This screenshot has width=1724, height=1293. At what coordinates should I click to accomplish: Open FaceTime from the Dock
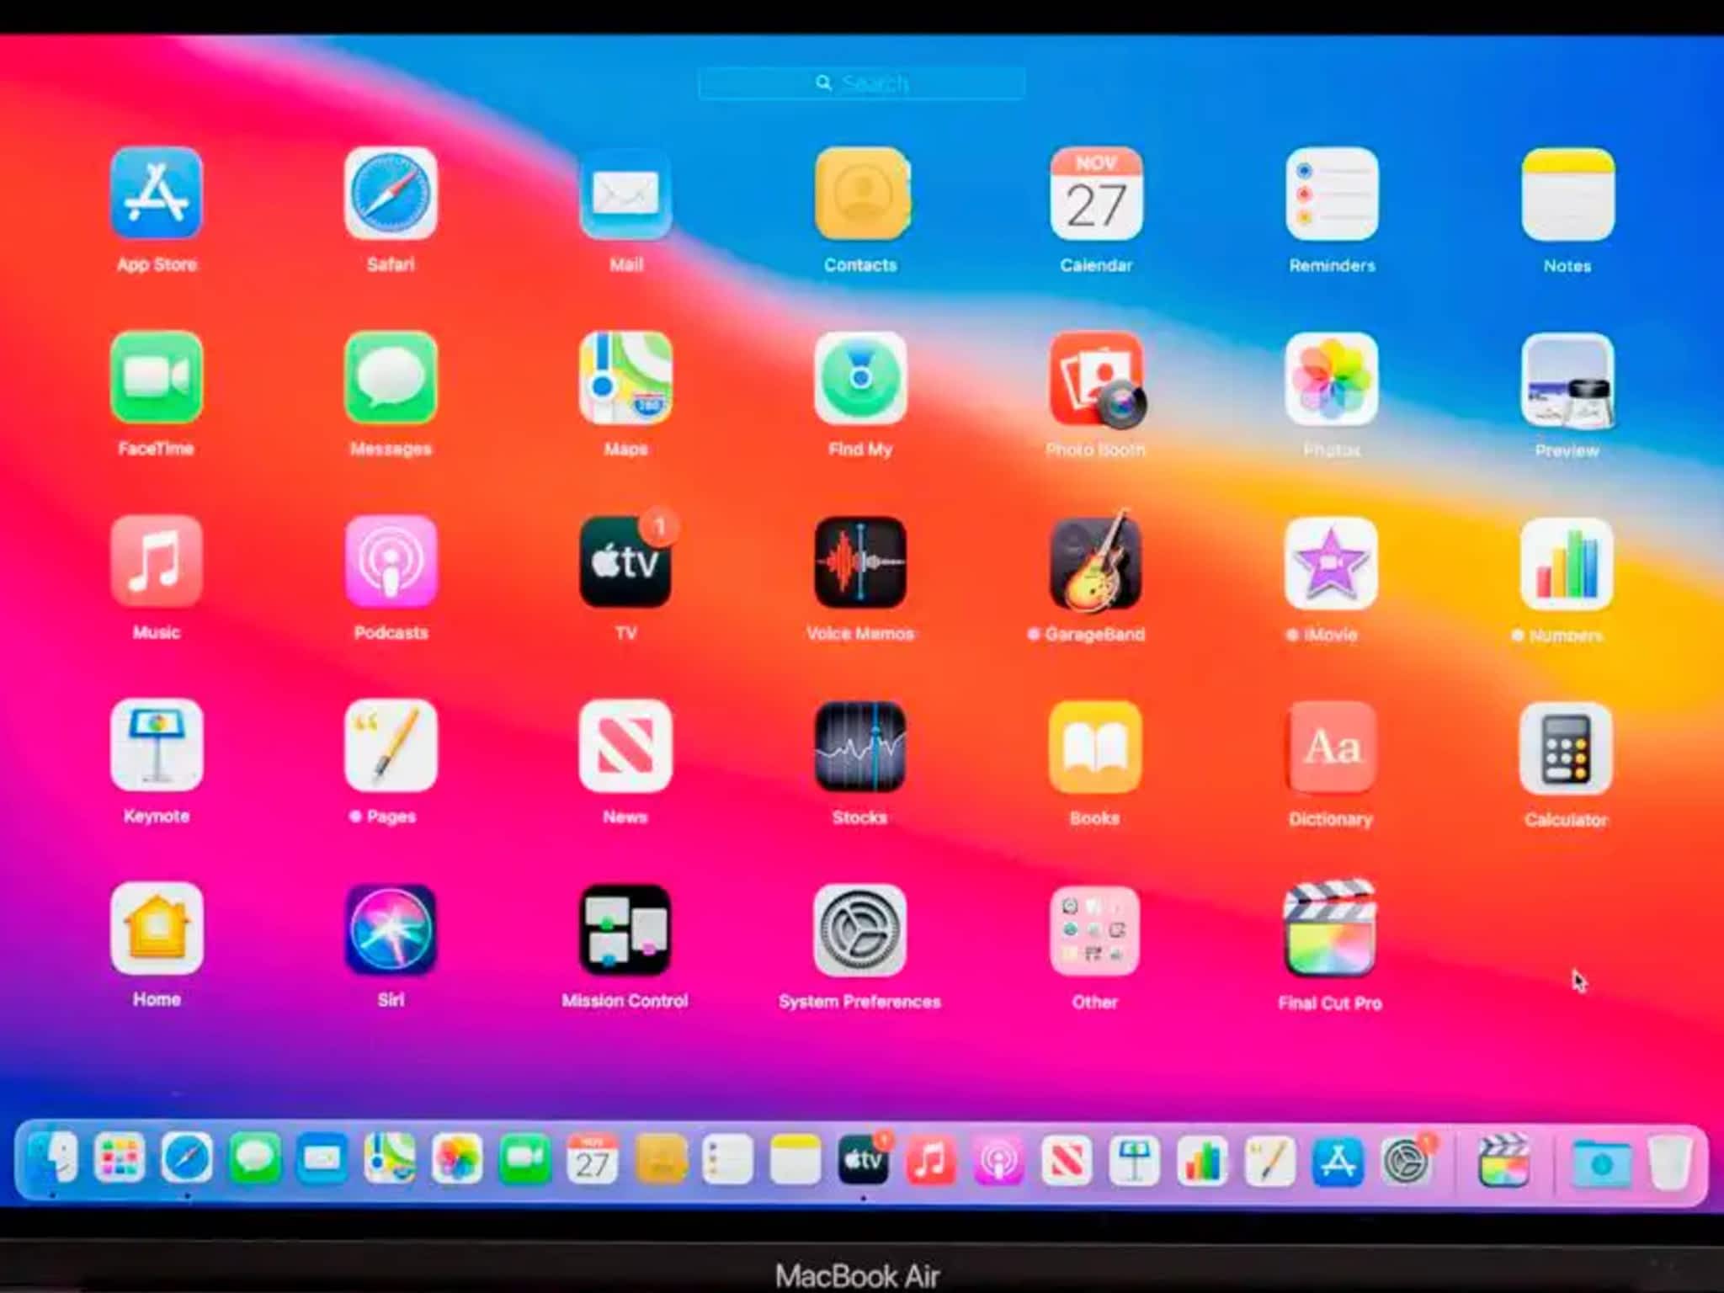pyautogui.click(x=524, y=1159)
